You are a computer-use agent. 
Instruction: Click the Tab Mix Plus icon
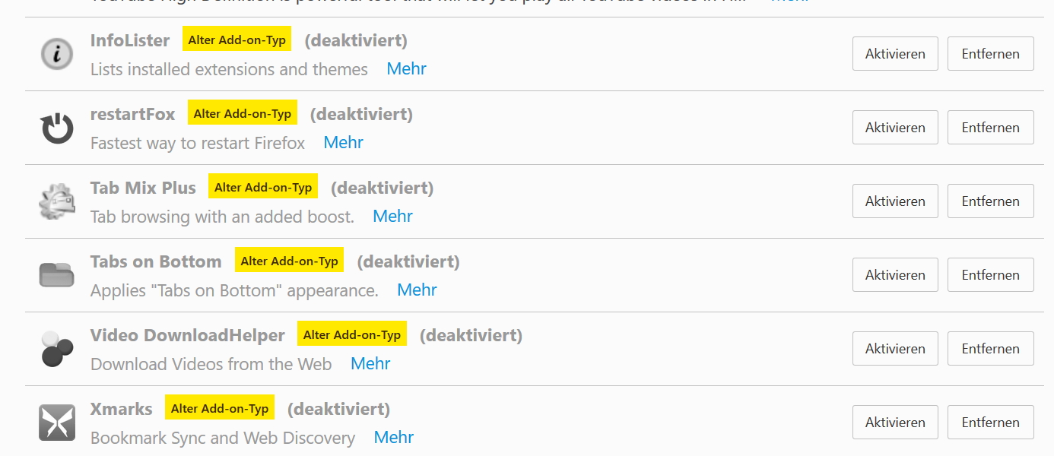click(x=56, y=201)
